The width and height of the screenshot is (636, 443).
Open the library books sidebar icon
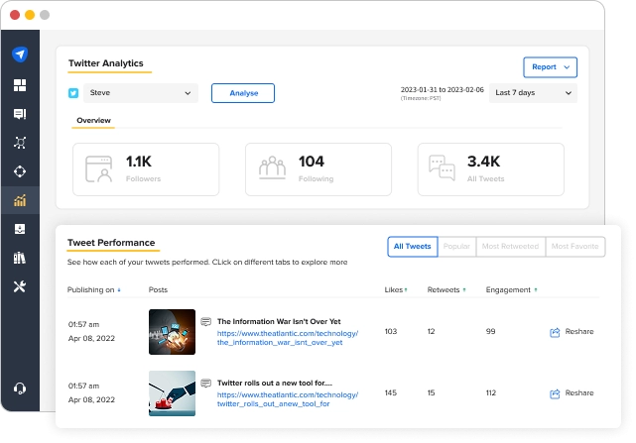point(20,258)
